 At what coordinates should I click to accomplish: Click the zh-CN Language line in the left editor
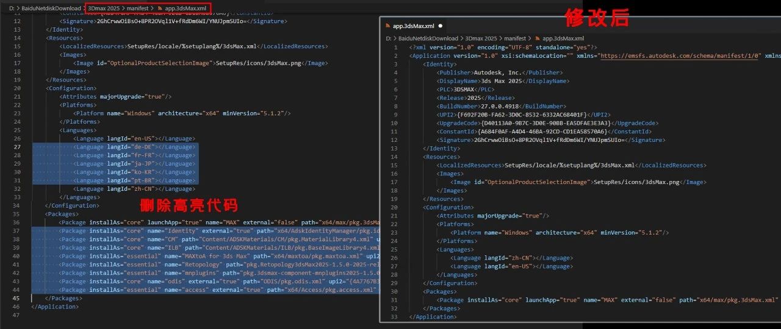coord(134,189)
